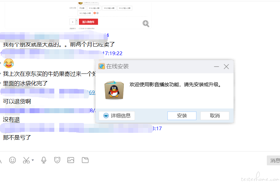Image resolution: width=280 pixels, height=185 pixels.
Task: Select the message 没有退
Action: (x=11, y=119)
